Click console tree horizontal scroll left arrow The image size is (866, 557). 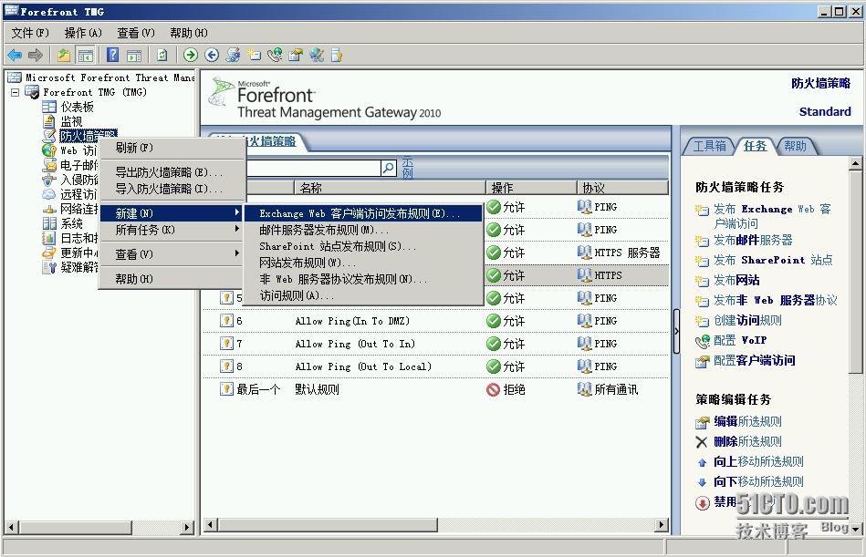click(x=11, y=527)
